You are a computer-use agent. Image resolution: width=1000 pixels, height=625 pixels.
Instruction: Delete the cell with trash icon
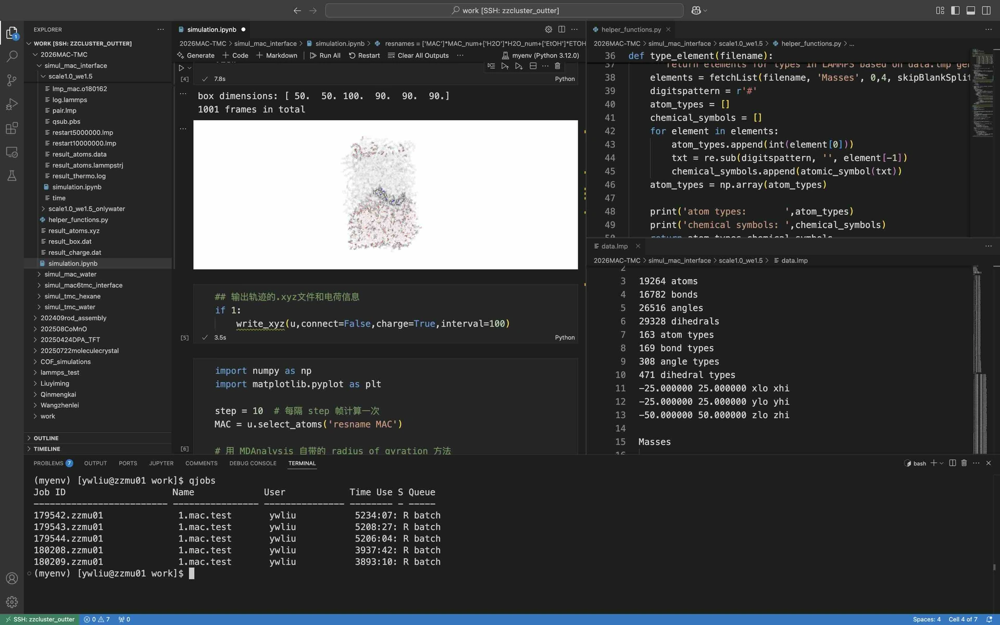557,66
